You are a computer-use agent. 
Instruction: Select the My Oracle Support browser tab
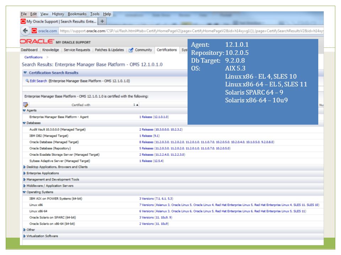coord(59,21)
